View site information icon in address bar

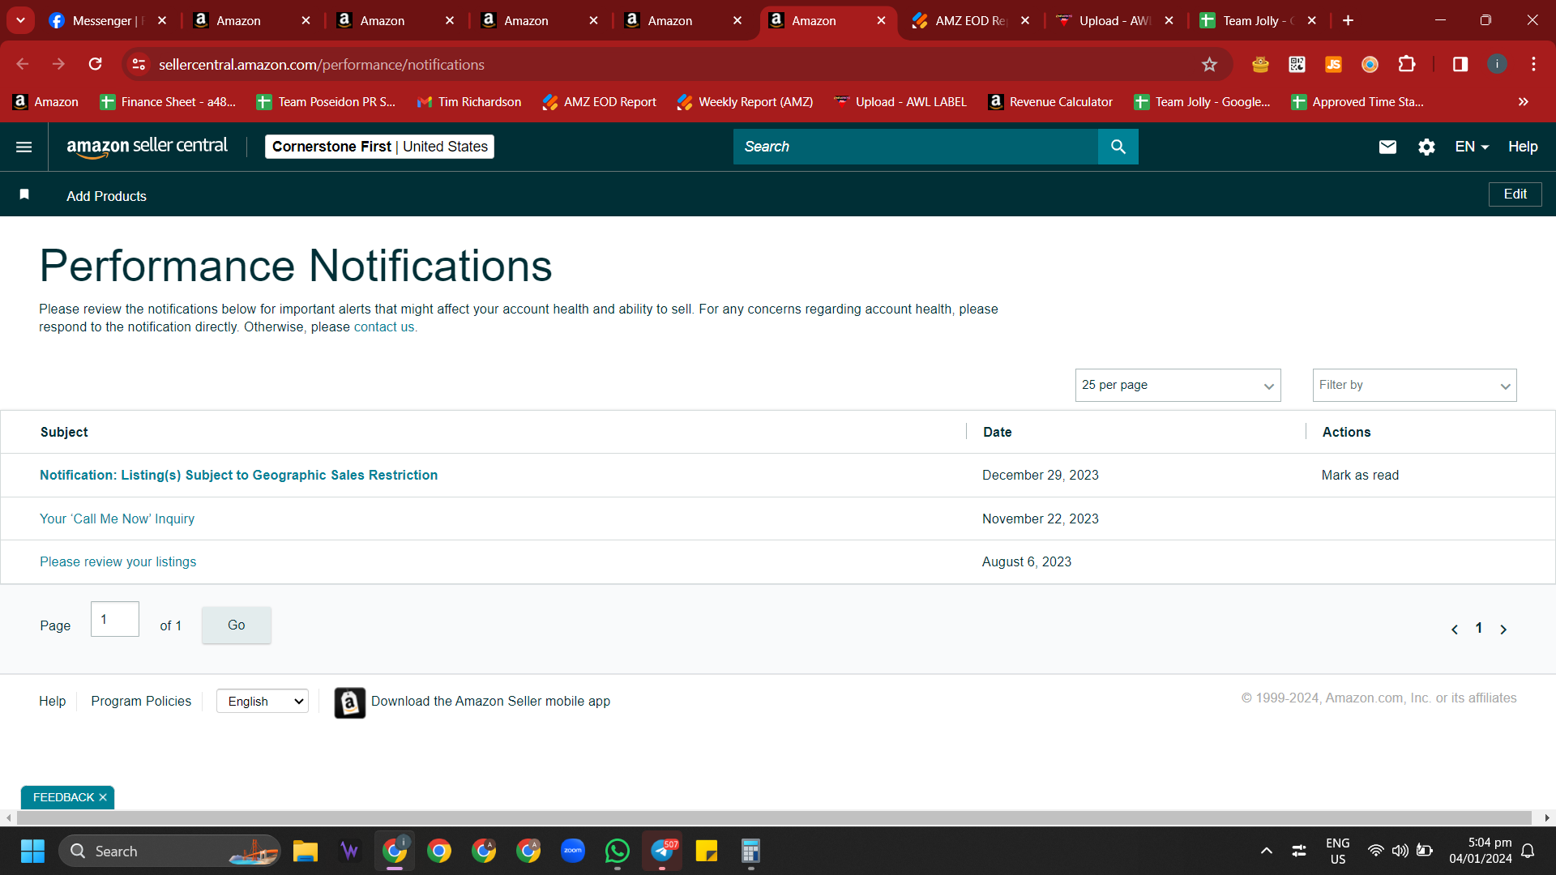click(x=139, y=64)
